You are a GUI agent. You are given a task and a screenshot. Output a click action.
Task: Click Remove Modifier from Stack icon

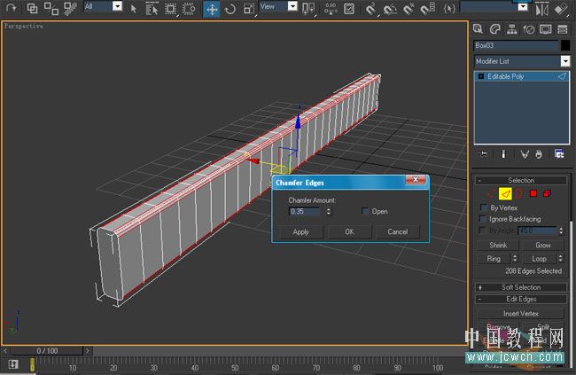pyautogui.click(x=539, y=154)
